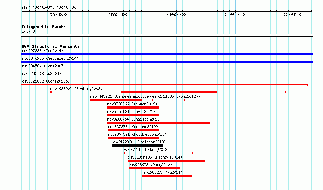Select the long nsv3280754 red bar
323x190 pixels.
click(x=159, y=123)
